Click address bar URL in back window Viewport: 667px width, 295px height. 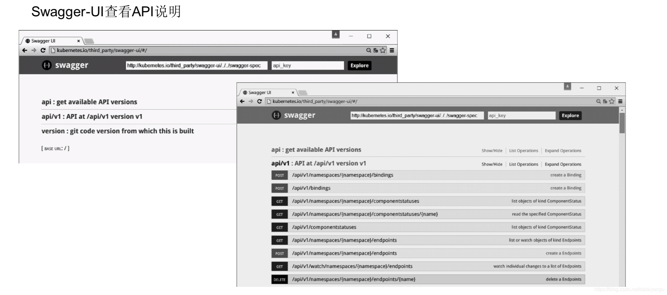click(102, 50)
